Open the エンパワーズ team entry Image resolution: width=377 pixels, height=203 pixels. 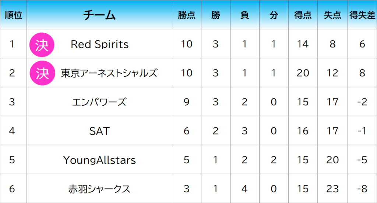(99, 102)
